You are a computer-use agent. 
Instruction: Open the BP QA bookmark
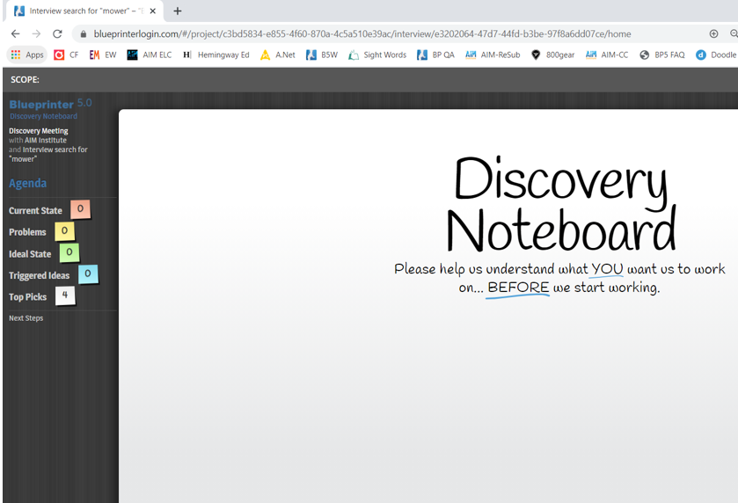(x=435, y=55)
